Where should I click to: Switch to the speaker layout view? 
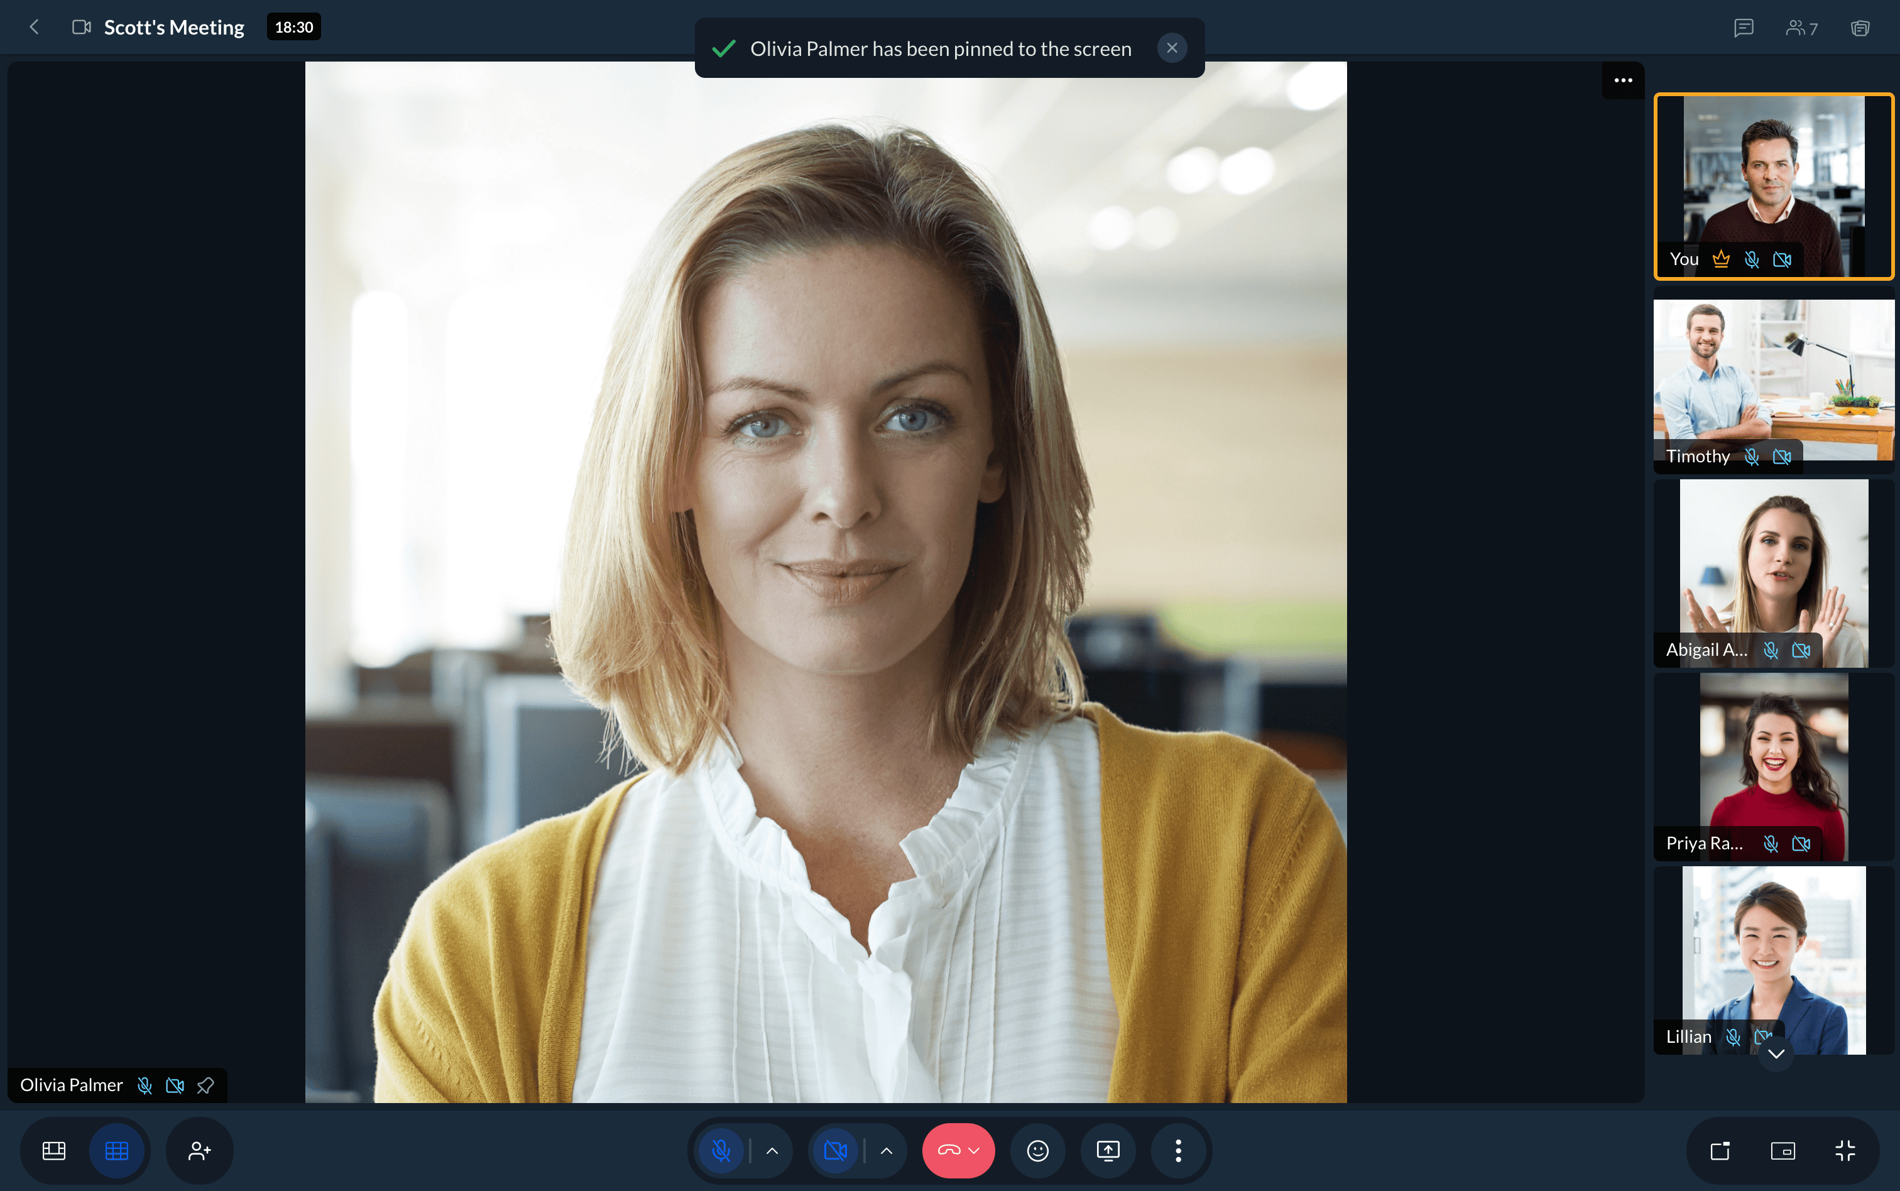[x=53, y=1151]
